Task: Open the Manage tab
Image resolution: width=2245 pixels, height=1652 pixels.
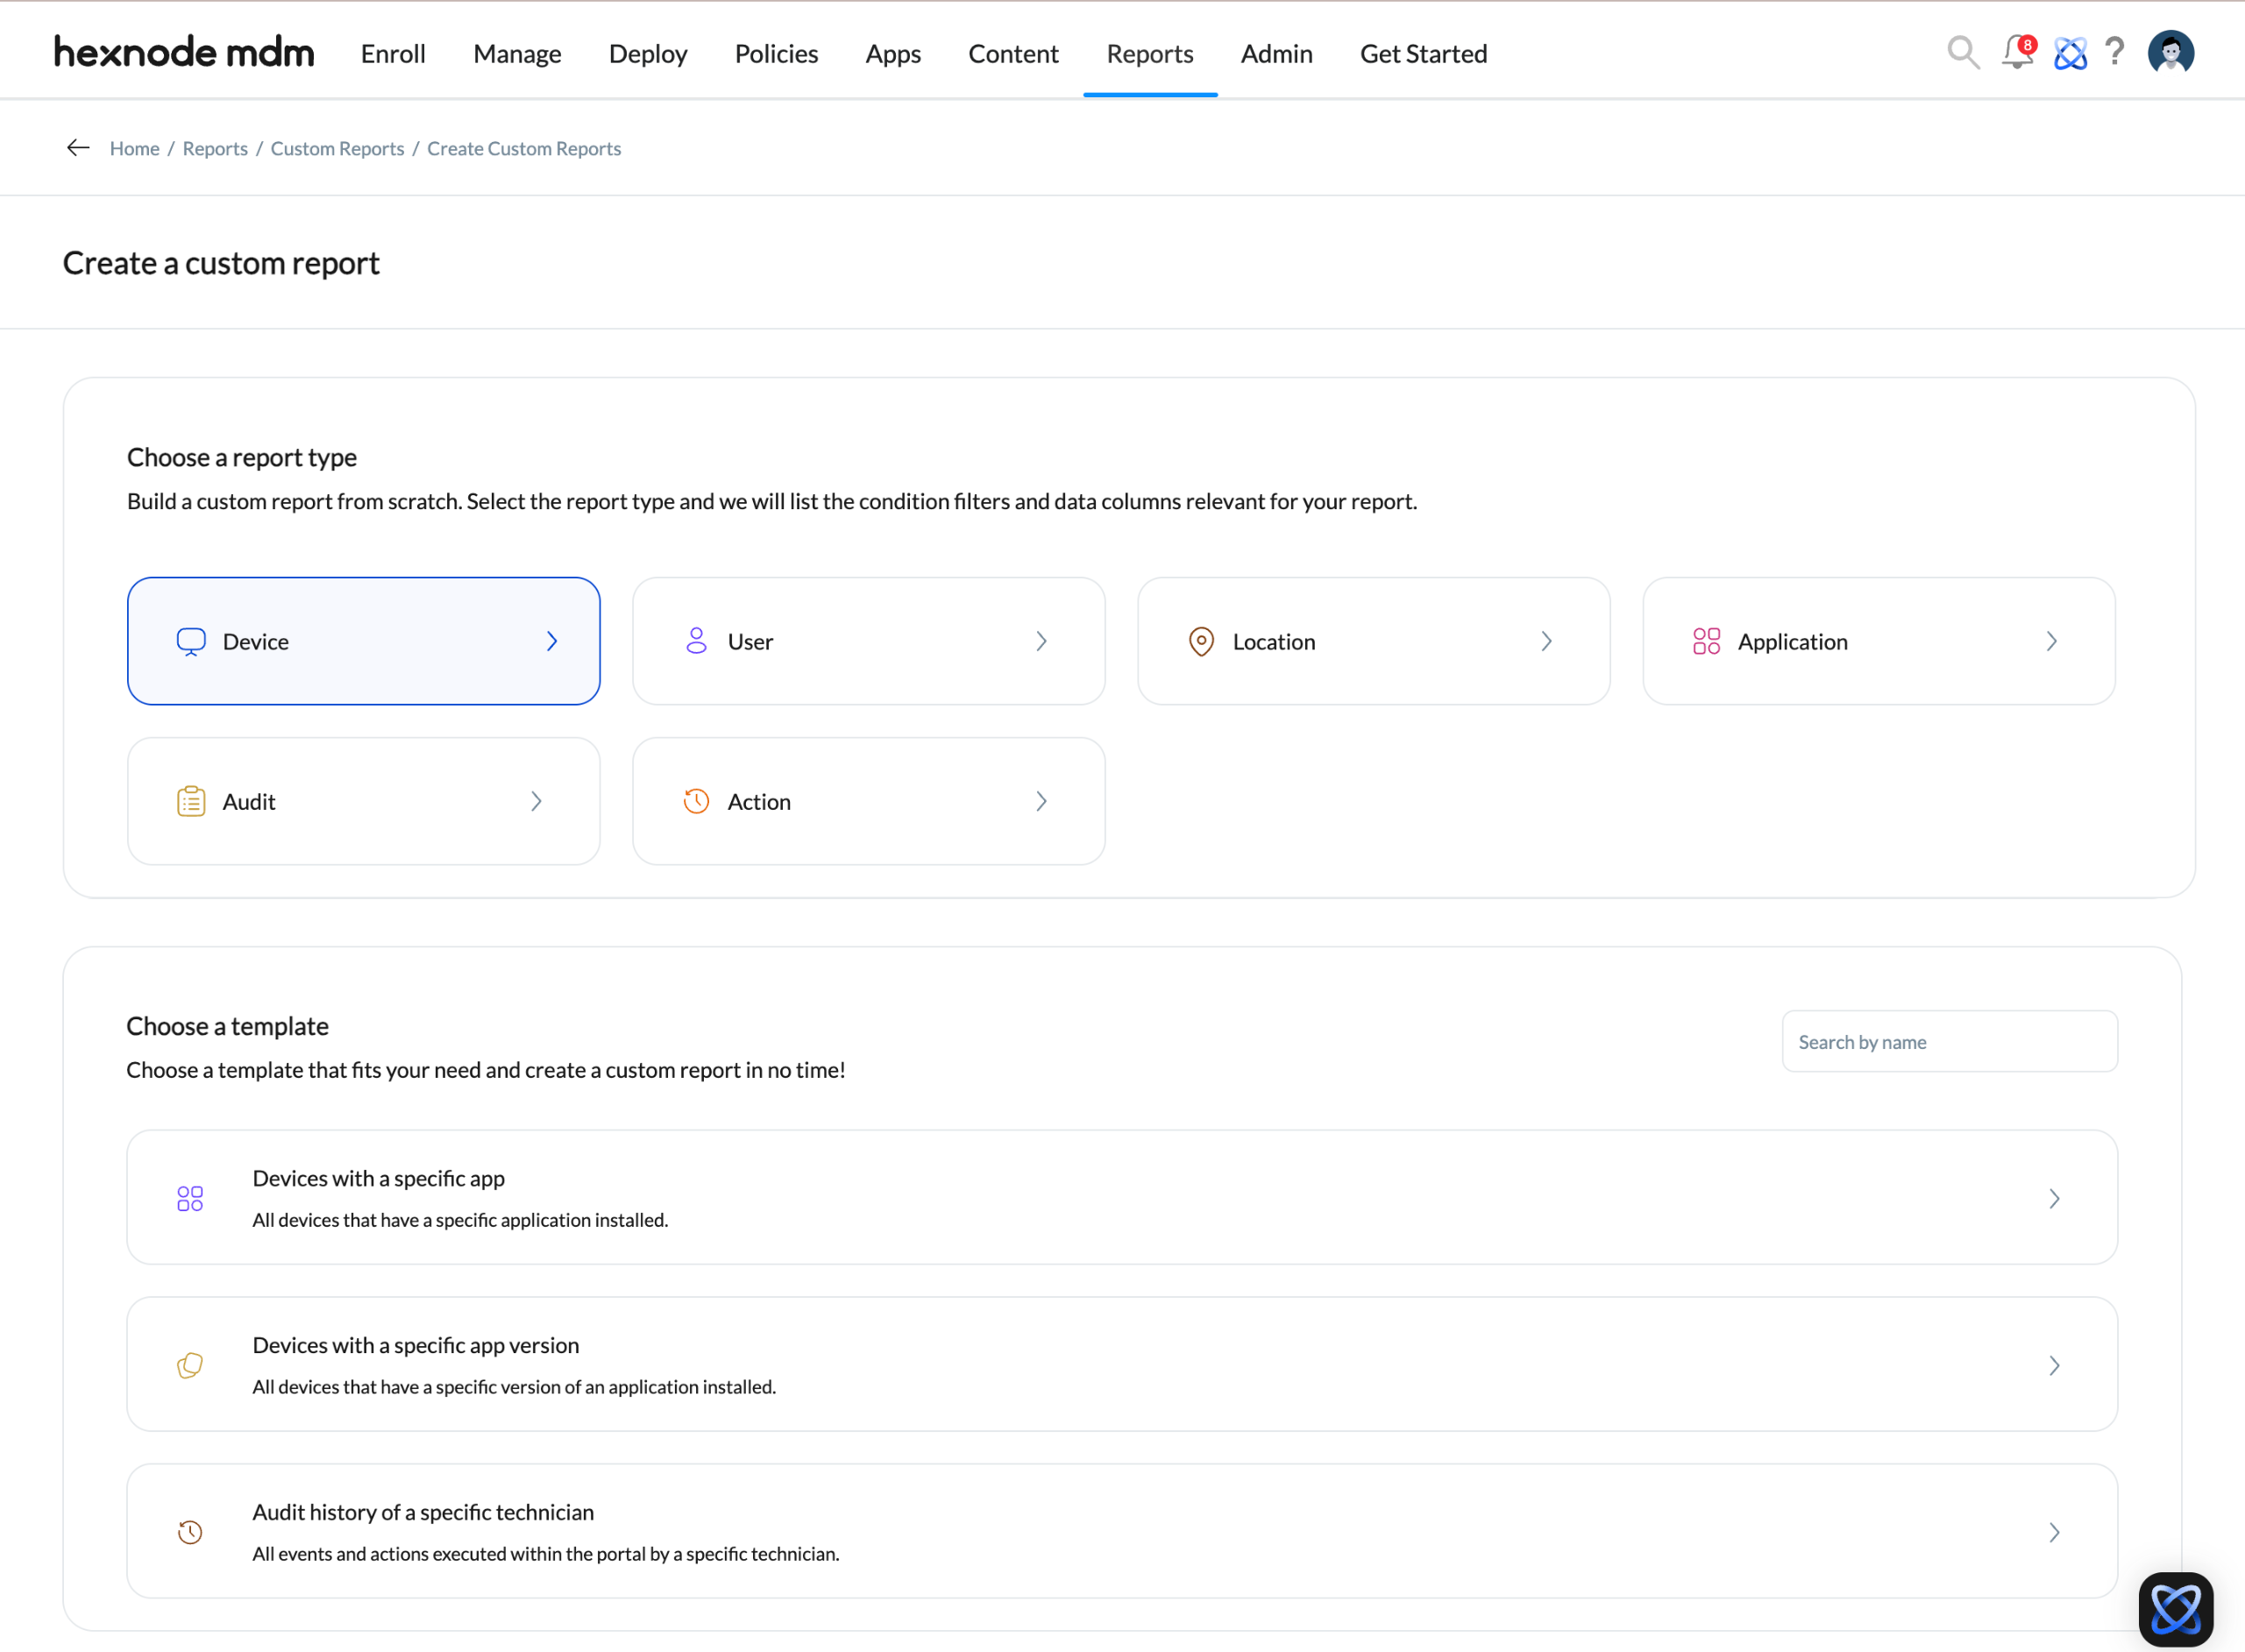Action: point(517,53)
